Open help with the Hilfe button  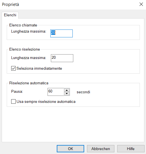(131, 149)
